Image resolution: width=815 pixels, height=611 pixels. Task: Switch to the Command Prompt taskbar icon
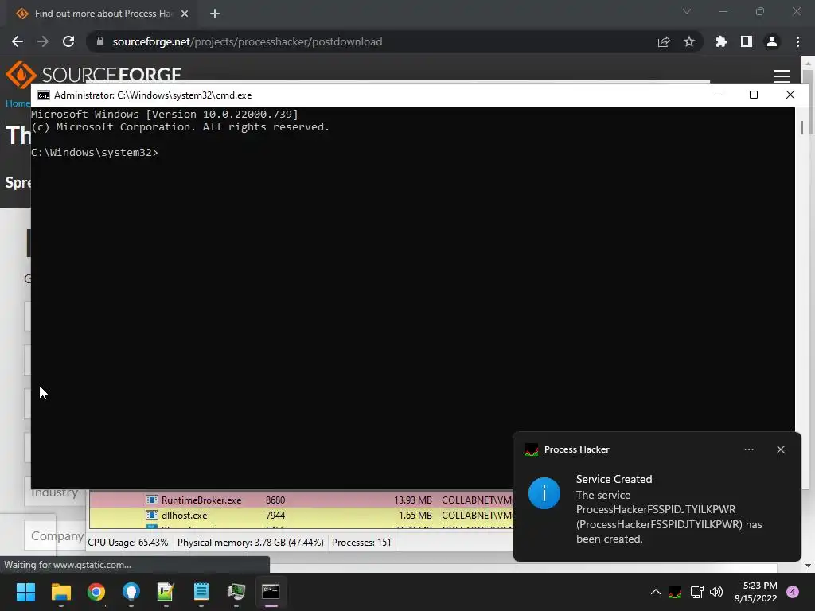pyautogui.click(x=271, y=592)
